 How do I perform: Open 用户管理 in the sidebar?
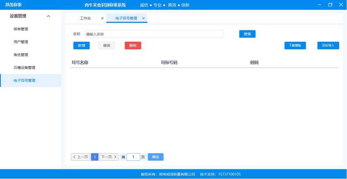pos(21,42)
